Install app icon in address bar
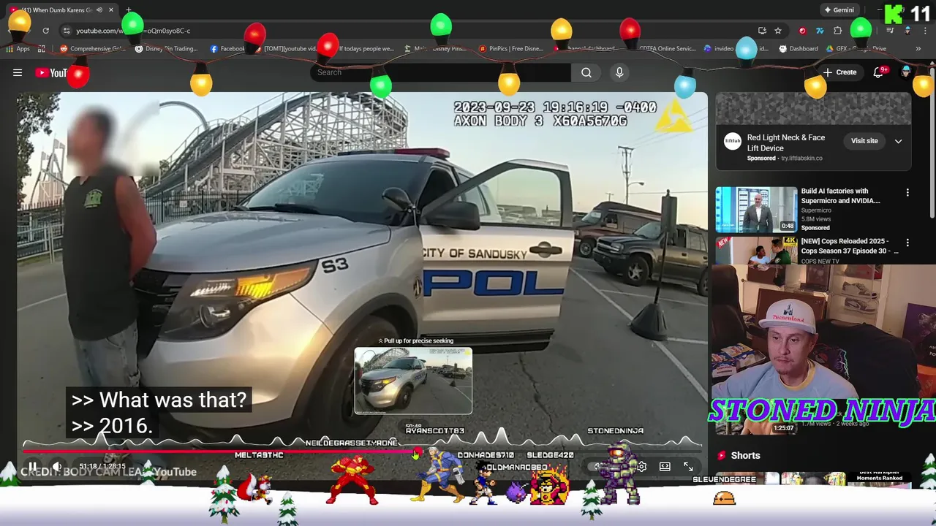The image size is (936, 526). click(x=762, y=31)
